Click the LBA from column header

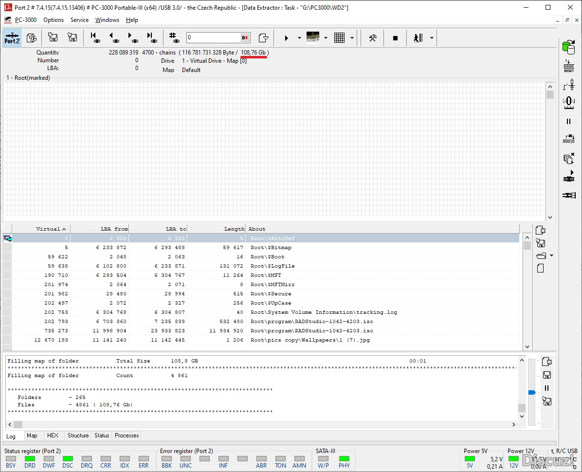tap(99, 229)
